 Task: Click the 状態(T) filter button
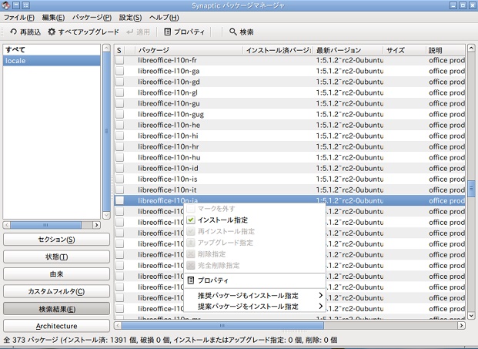pos(56,257)
